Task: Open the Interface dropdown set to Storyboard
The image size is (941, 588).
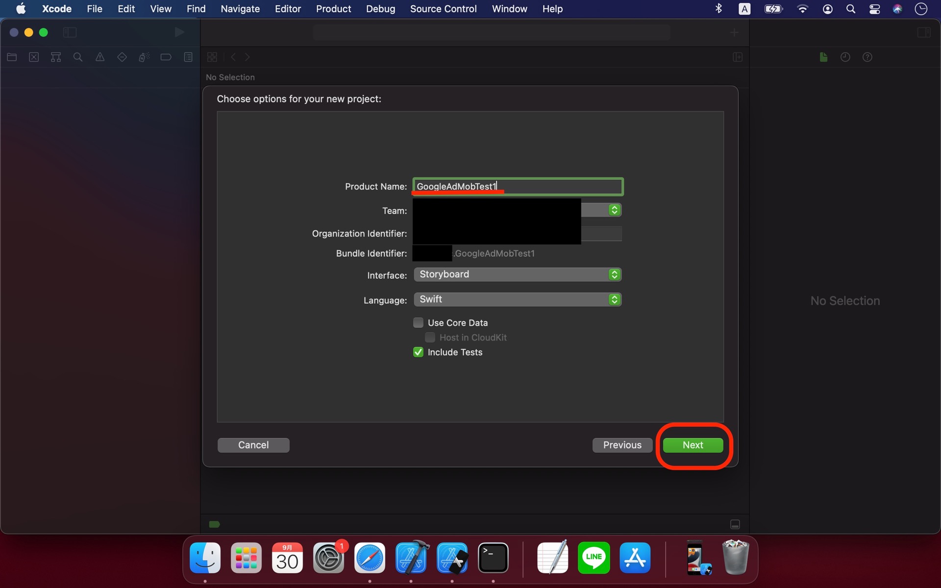Action: [x=518, y=274]
